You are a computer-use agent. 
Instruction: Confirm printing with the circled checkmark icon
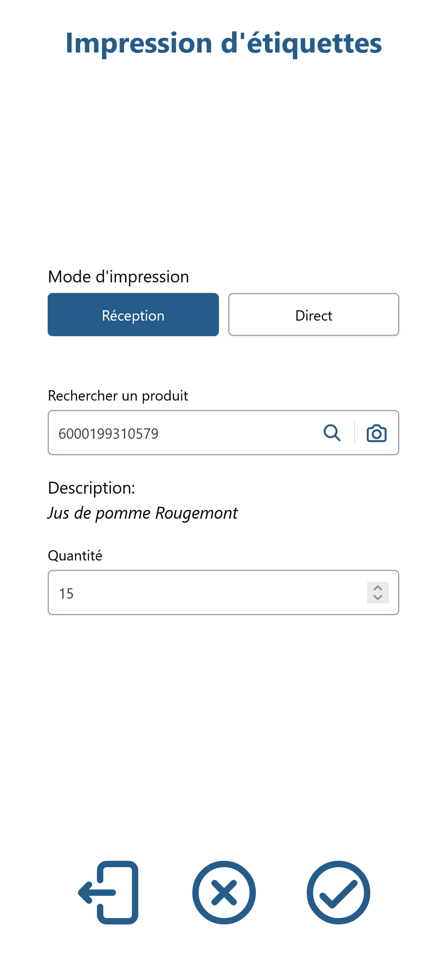(x=338, y=892)
